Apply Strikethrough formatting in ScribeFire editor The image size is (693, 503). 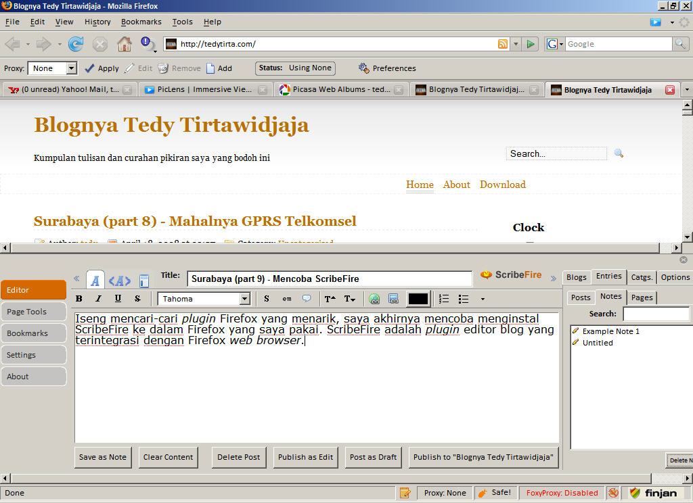[137, 299]
